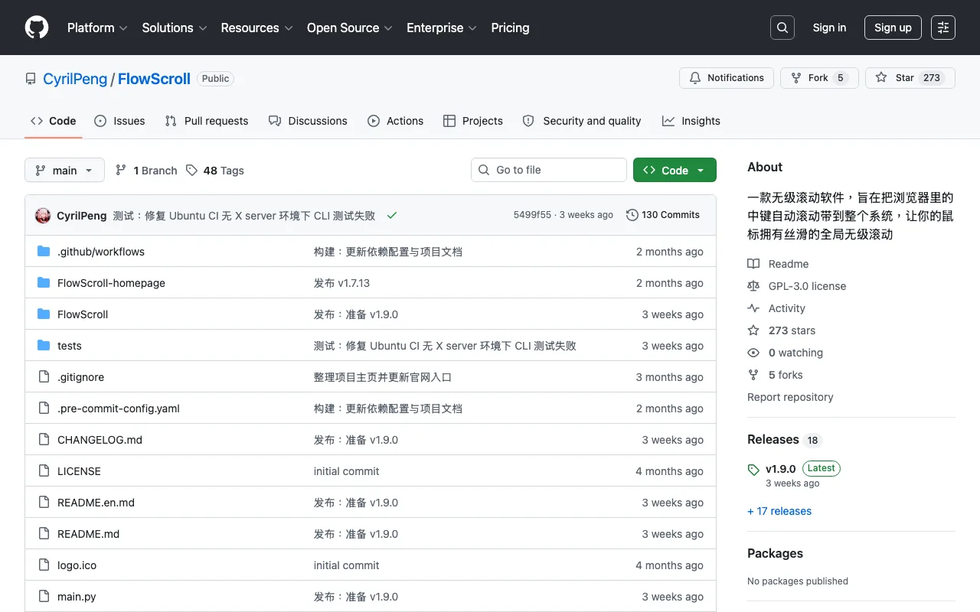Open the 发布 v1.7.13 commit message
The image size is (980, 612).
pyautogui.click(x=341, y=283)
